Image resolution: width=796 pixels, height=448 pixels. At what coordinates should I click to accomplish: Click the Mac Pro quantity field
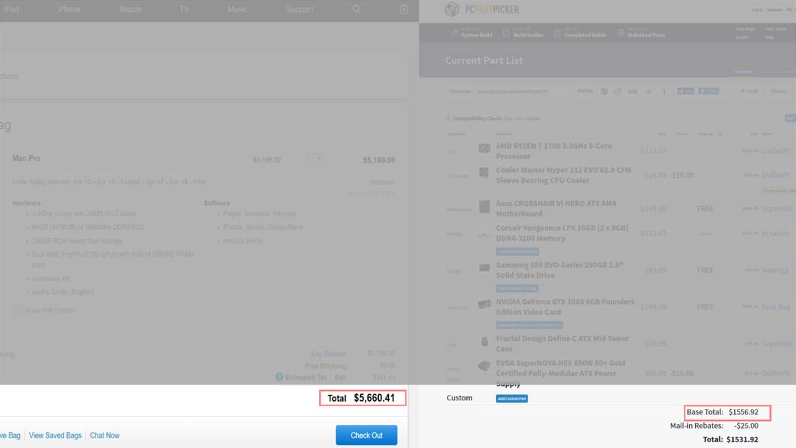(x=315, y=160)
